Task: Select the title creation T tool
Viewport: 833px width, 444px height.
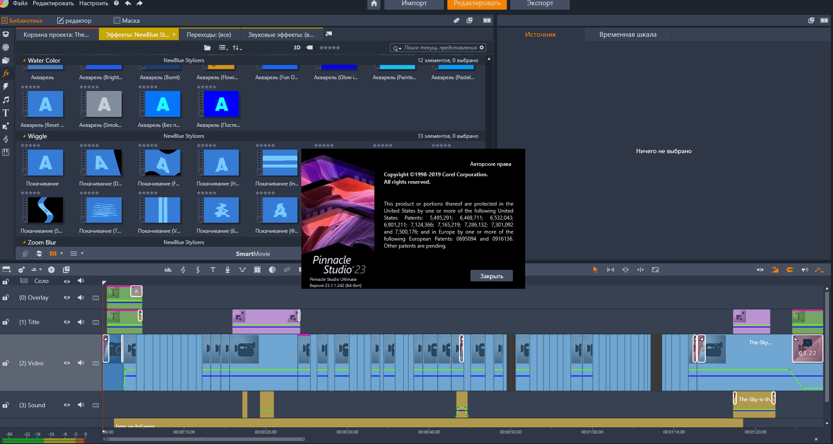Action: point(213,270)
